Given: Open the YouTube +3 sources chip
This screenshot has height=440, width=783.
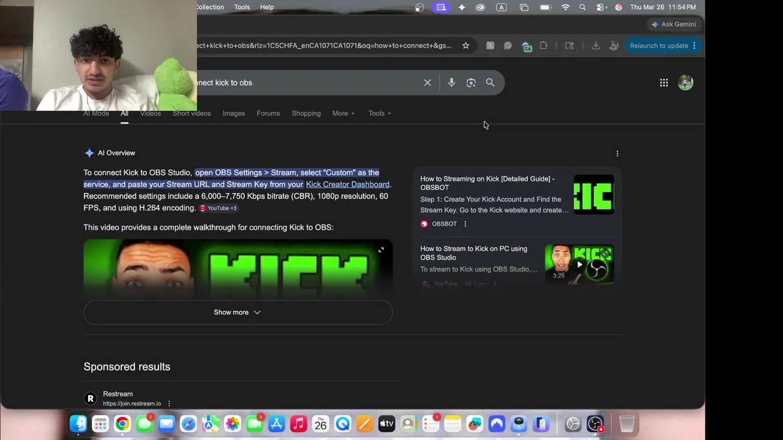Looking at the screenshot, I should pos(218,208).
